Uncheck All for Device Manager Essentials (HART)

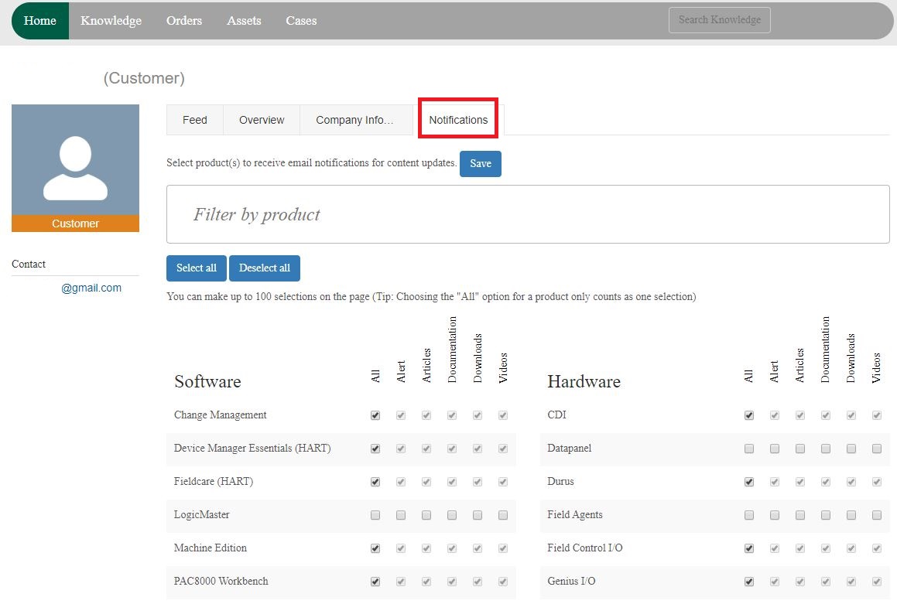pos(375,449)
